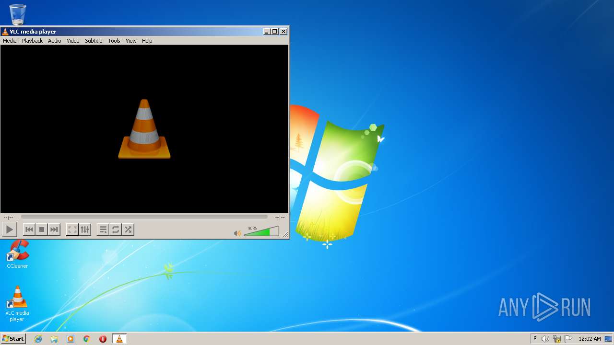Viewport: 614px width, 345px height.
Task: Click the elapsed time label
Action: 9,218
